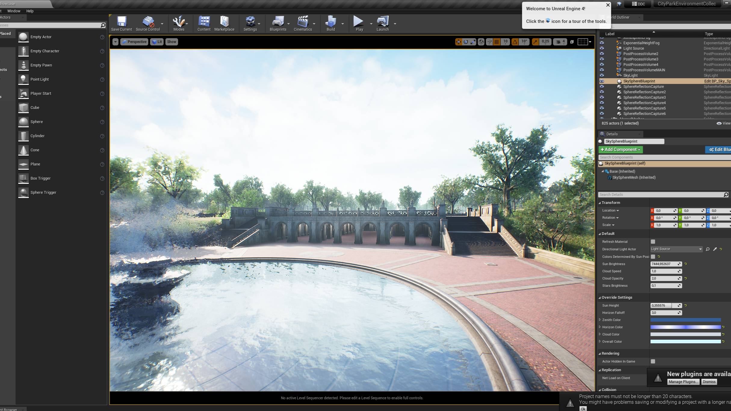Open the Source Control toolbar icon
The height and width of the screenshot is (411, 731).
[148, 23]
